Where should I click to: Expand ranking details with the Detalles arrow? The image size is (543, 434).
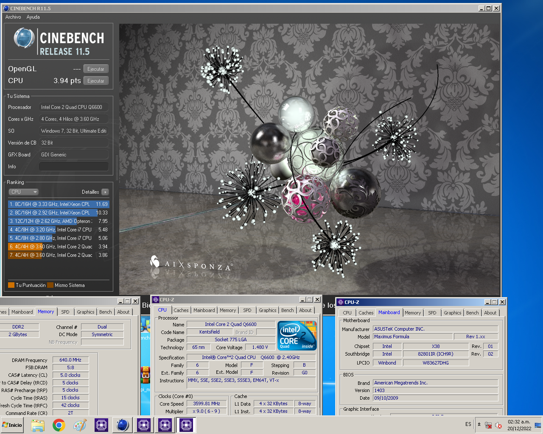tap(105, 192)
